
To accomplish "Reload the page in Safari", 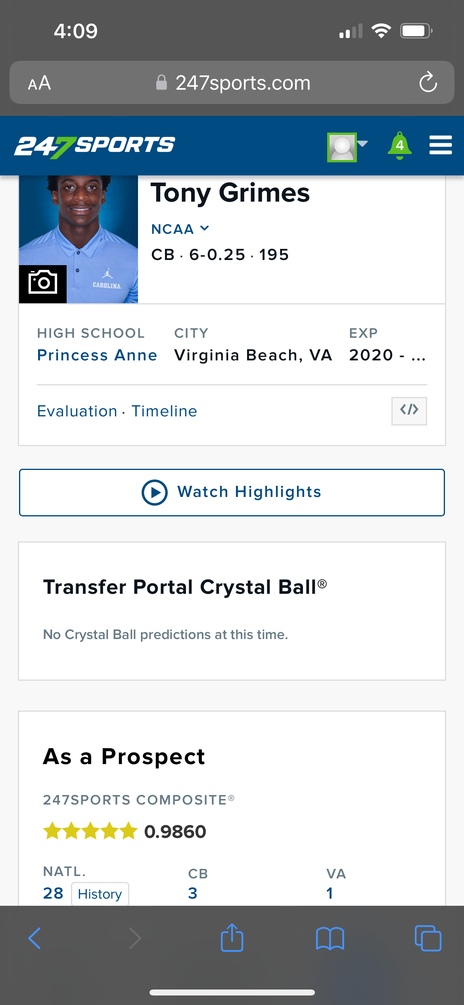I will tap(428, 83).
